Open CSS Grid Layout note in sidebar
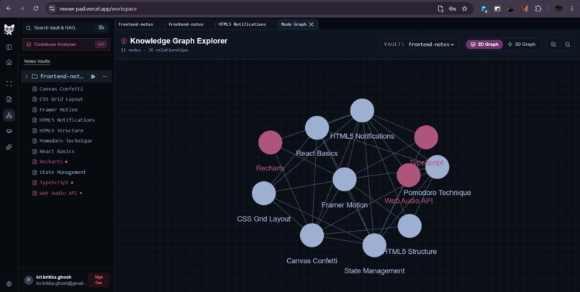Screen dimensions: 580x292 tap(61, 99)
